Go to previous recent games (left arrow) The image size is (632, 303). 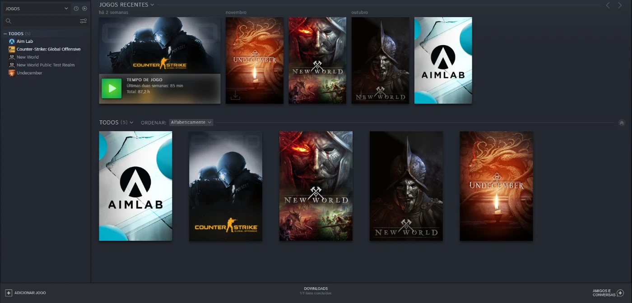(608, 5)
